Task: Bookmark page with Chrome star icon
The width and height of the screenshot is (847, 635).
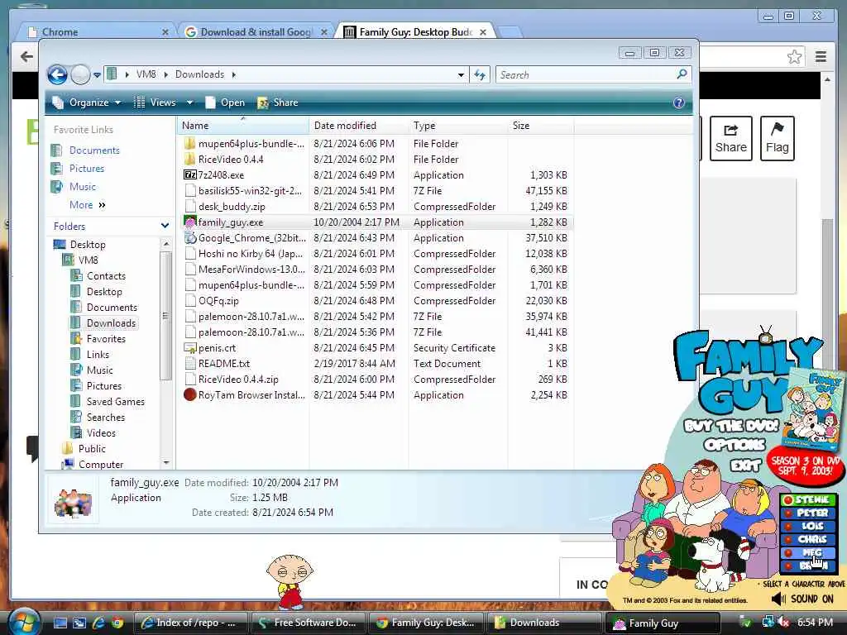Action: pos(794,57)
